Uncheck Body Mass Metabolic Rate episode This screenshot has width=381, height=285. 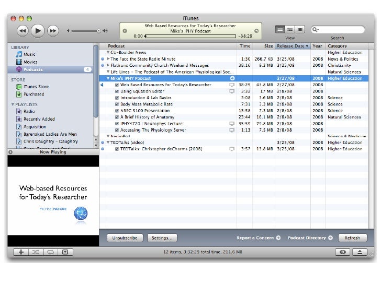117,104
